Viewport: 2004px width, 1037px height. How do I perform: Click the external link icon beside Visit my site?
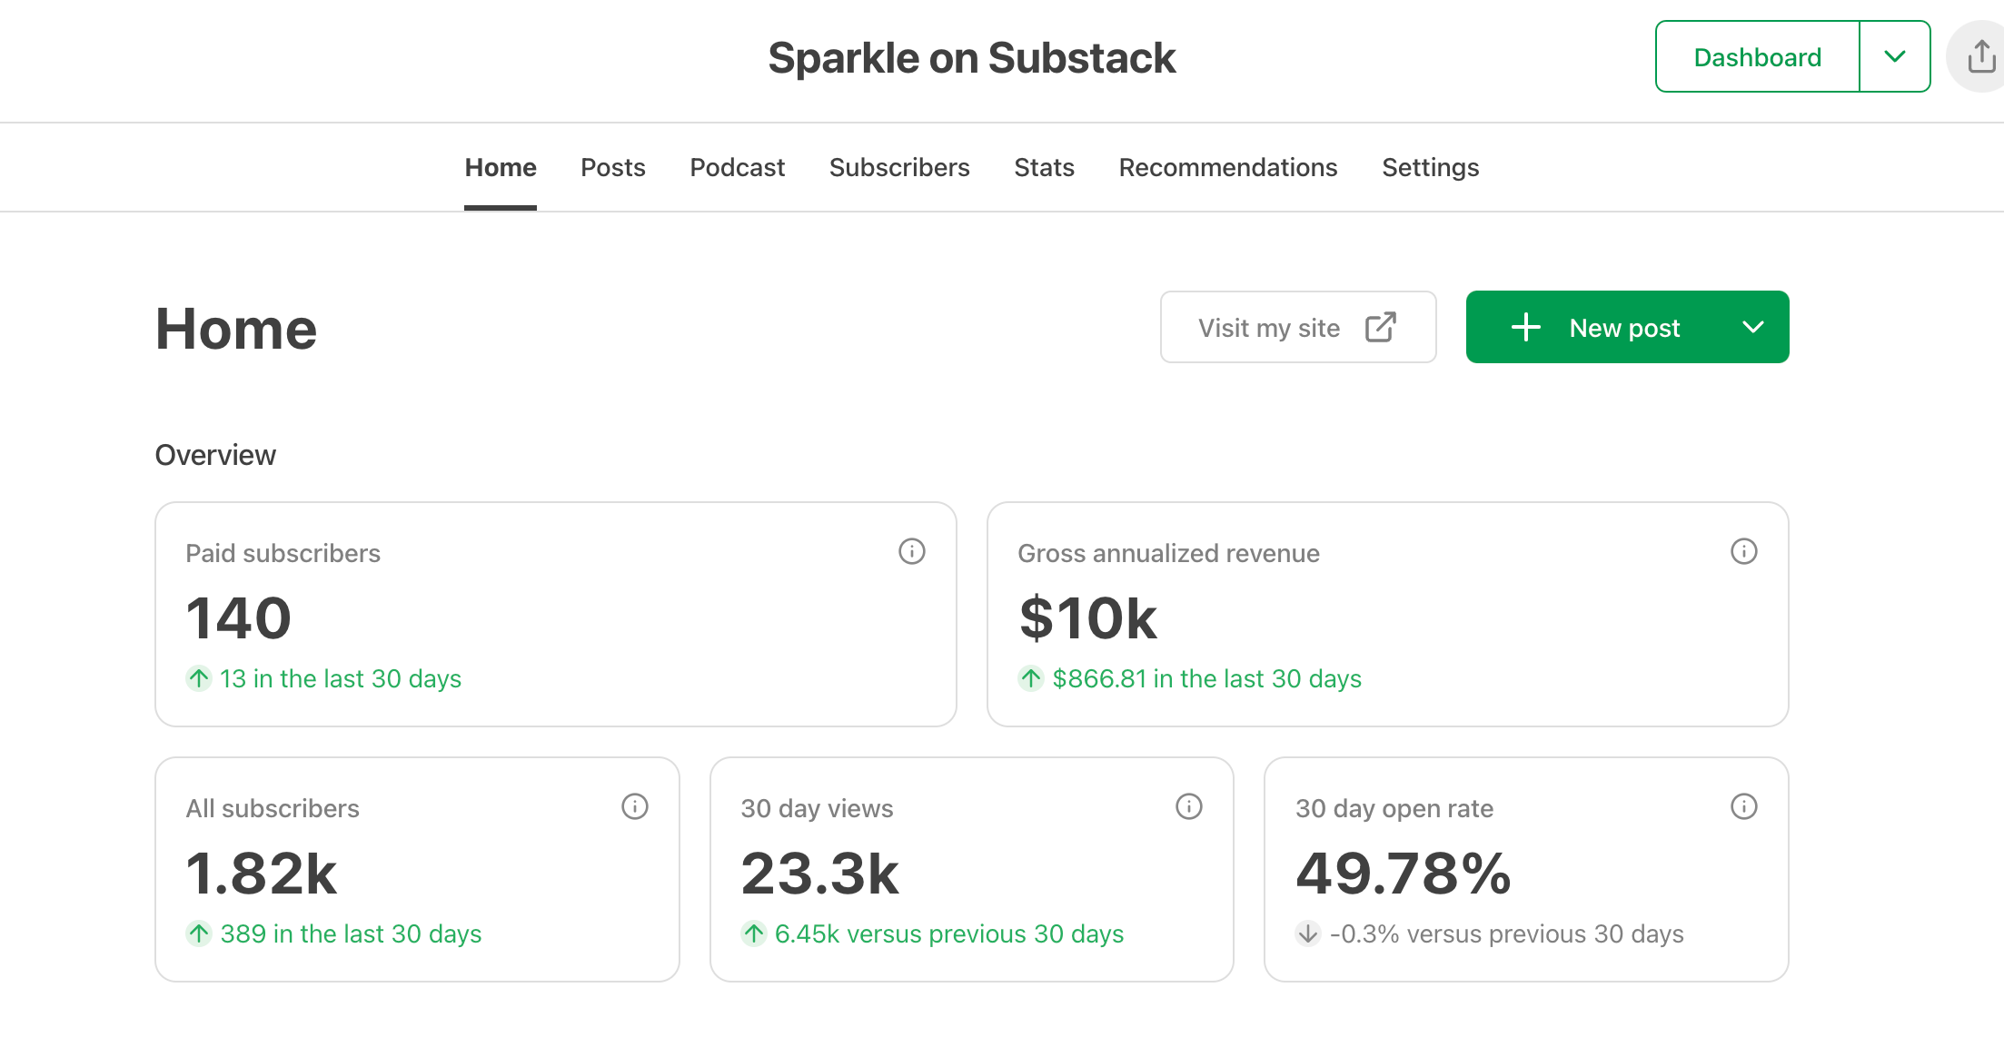(x=1380, y=328)
